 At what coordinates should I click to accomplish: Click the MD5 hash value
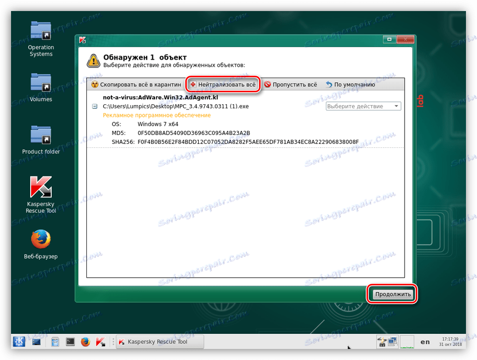194,133
